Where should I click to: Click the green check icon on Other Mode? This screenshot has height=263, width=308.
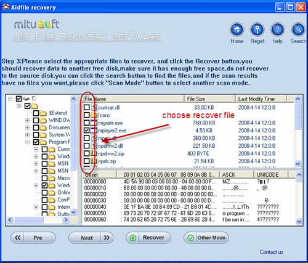pyautogui.click(x=191, y=238)
